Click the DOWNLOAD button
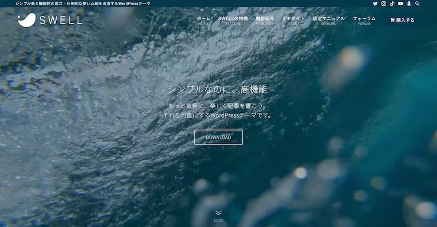The height and width of the screenshot is (227, 437). click(x=218, y=137)
